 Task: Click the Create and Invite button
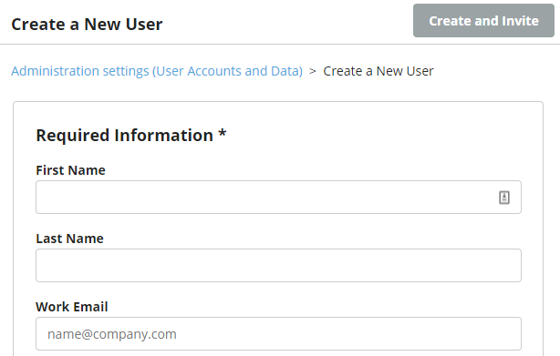pyautogui.click(x=483, y=21)
